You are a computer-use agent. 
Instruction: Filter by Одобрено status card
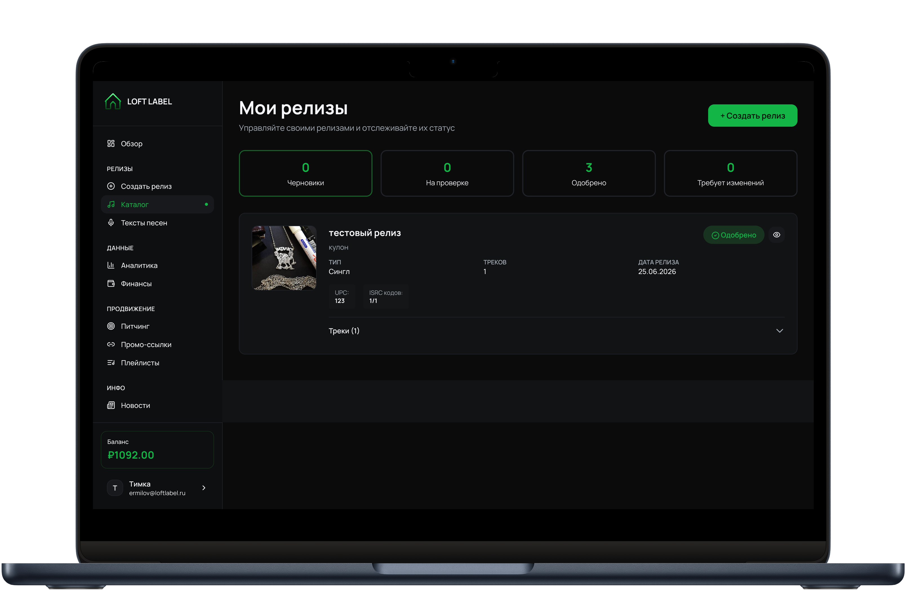[x=589, y=173]
